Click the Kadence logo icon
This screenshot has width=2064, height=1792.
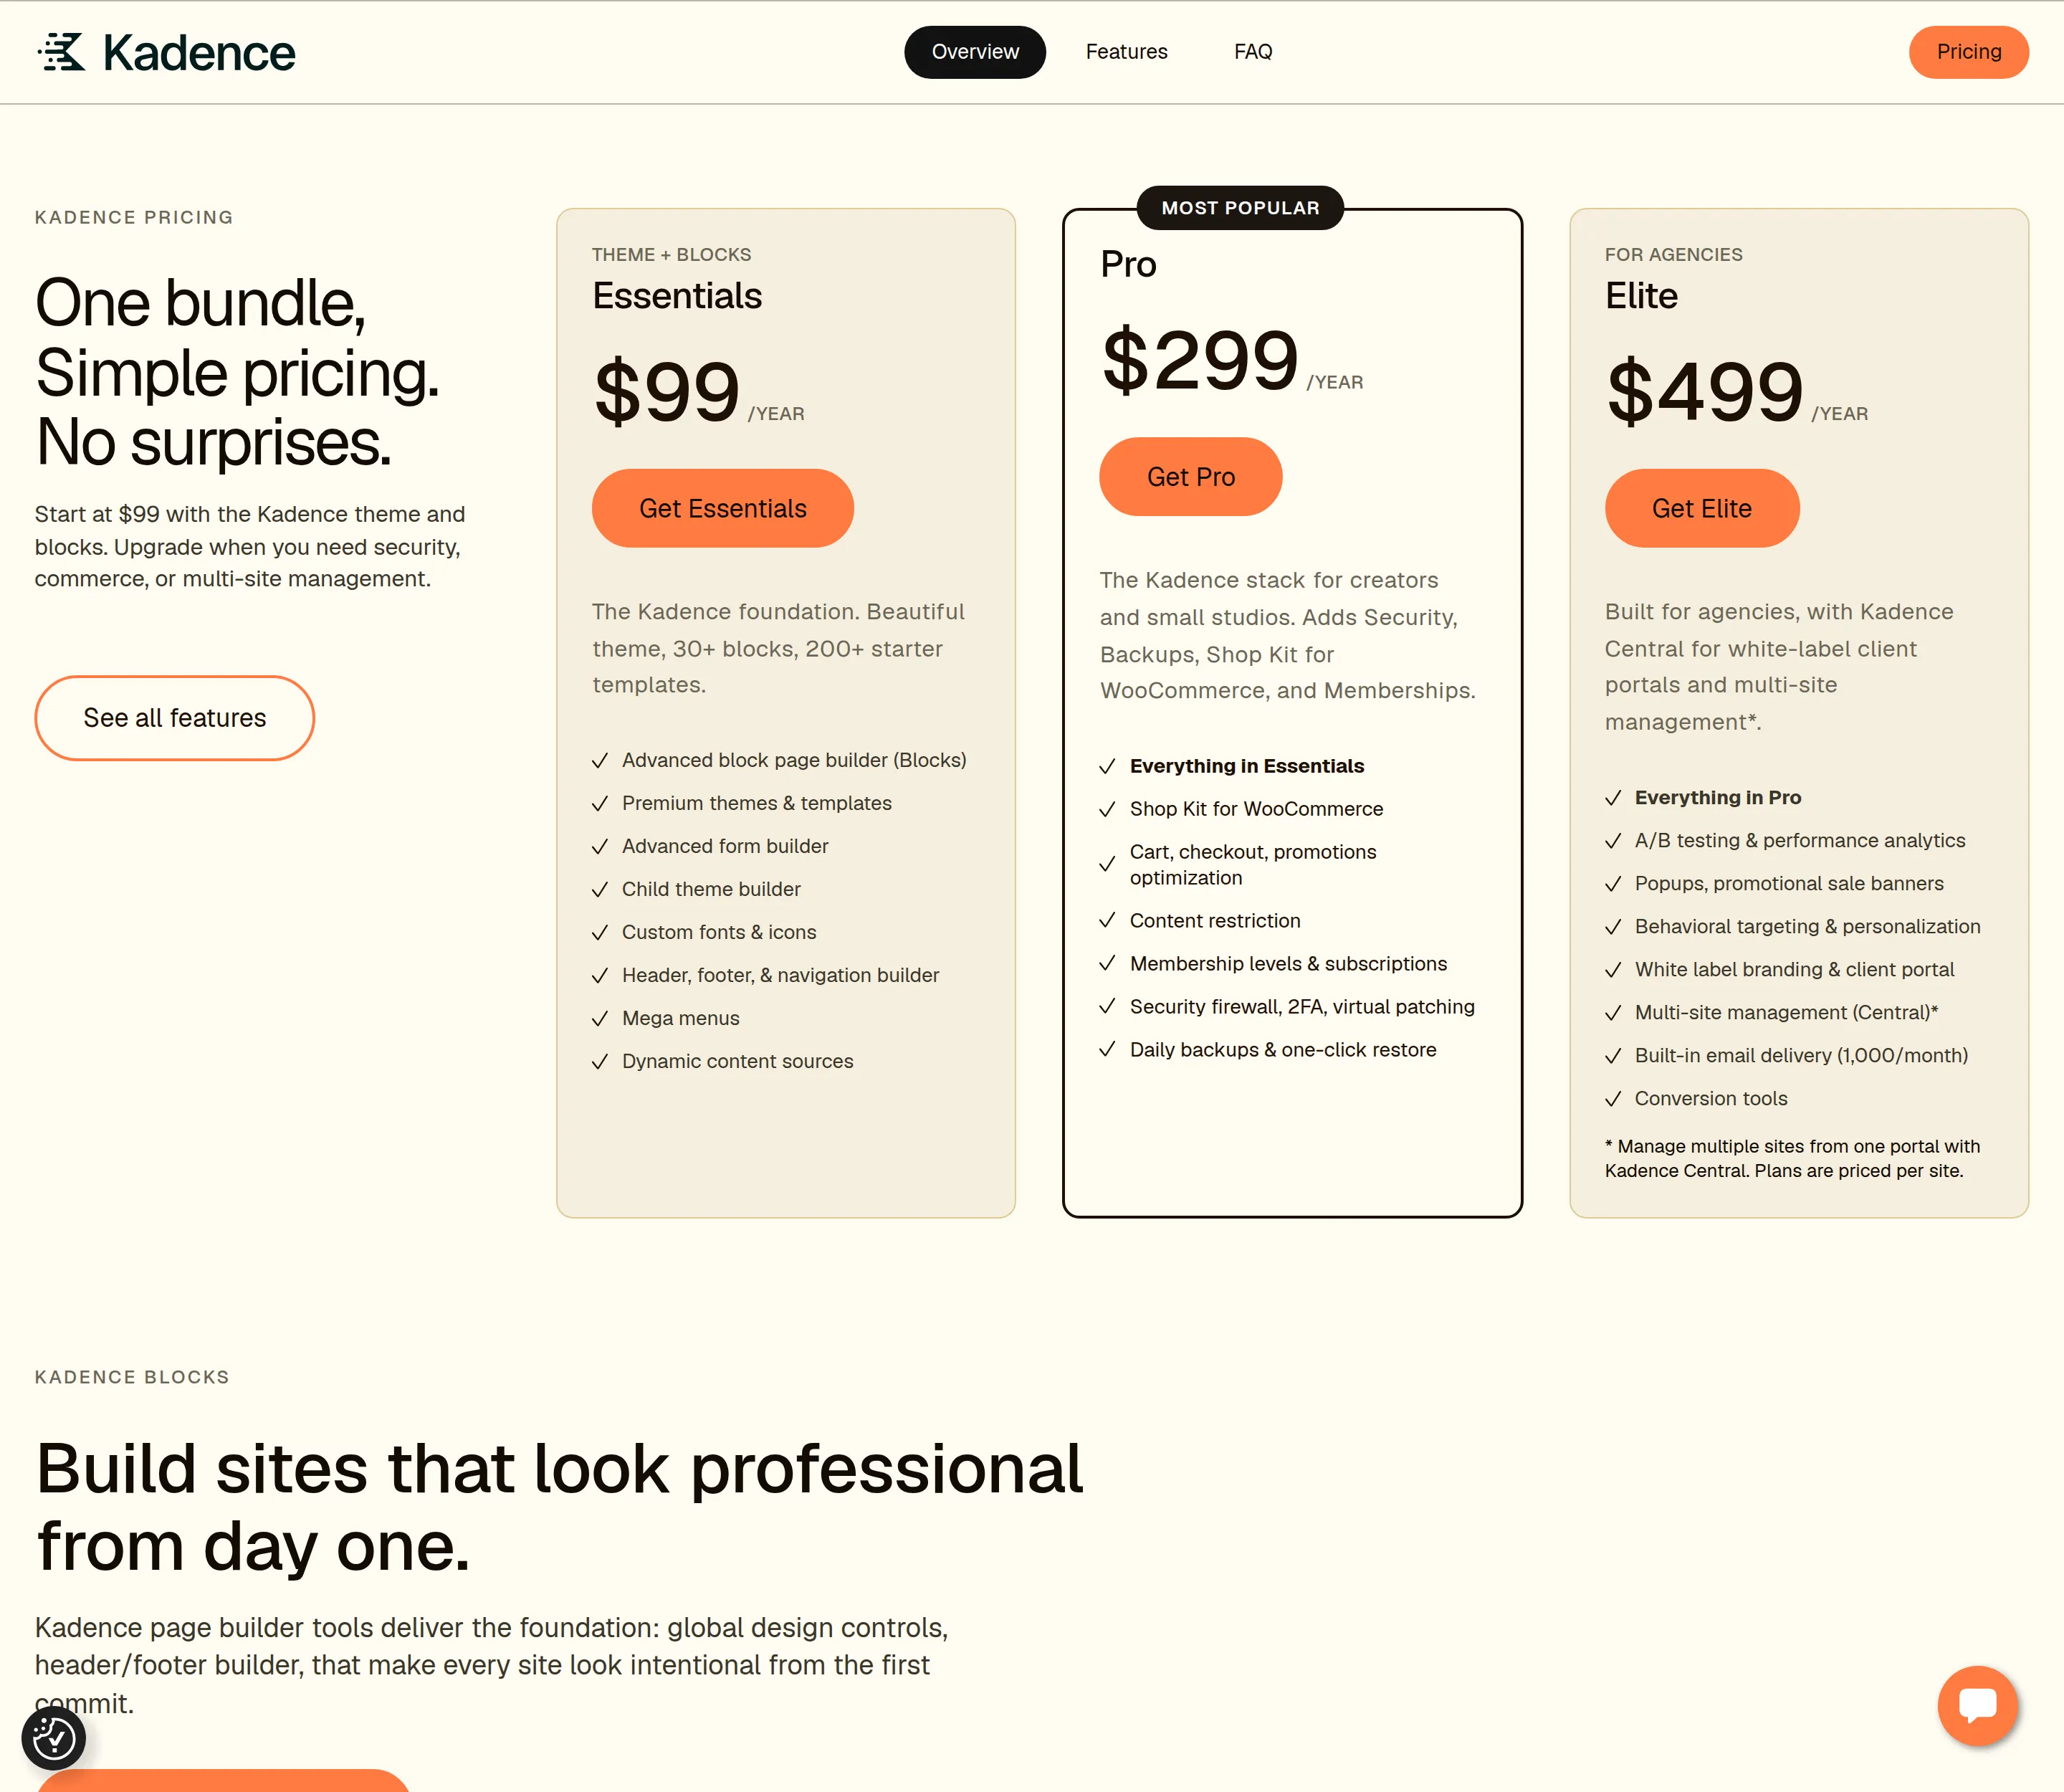tap(62, 52)
